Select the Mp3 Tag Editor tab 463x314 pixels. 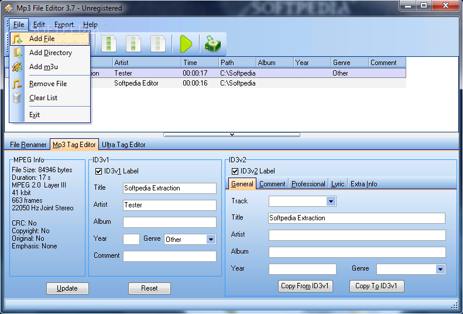74,145
